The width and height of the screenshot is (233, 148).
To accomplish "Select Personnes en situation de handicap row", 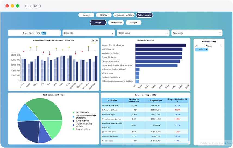I will click(x=145, y=125).
